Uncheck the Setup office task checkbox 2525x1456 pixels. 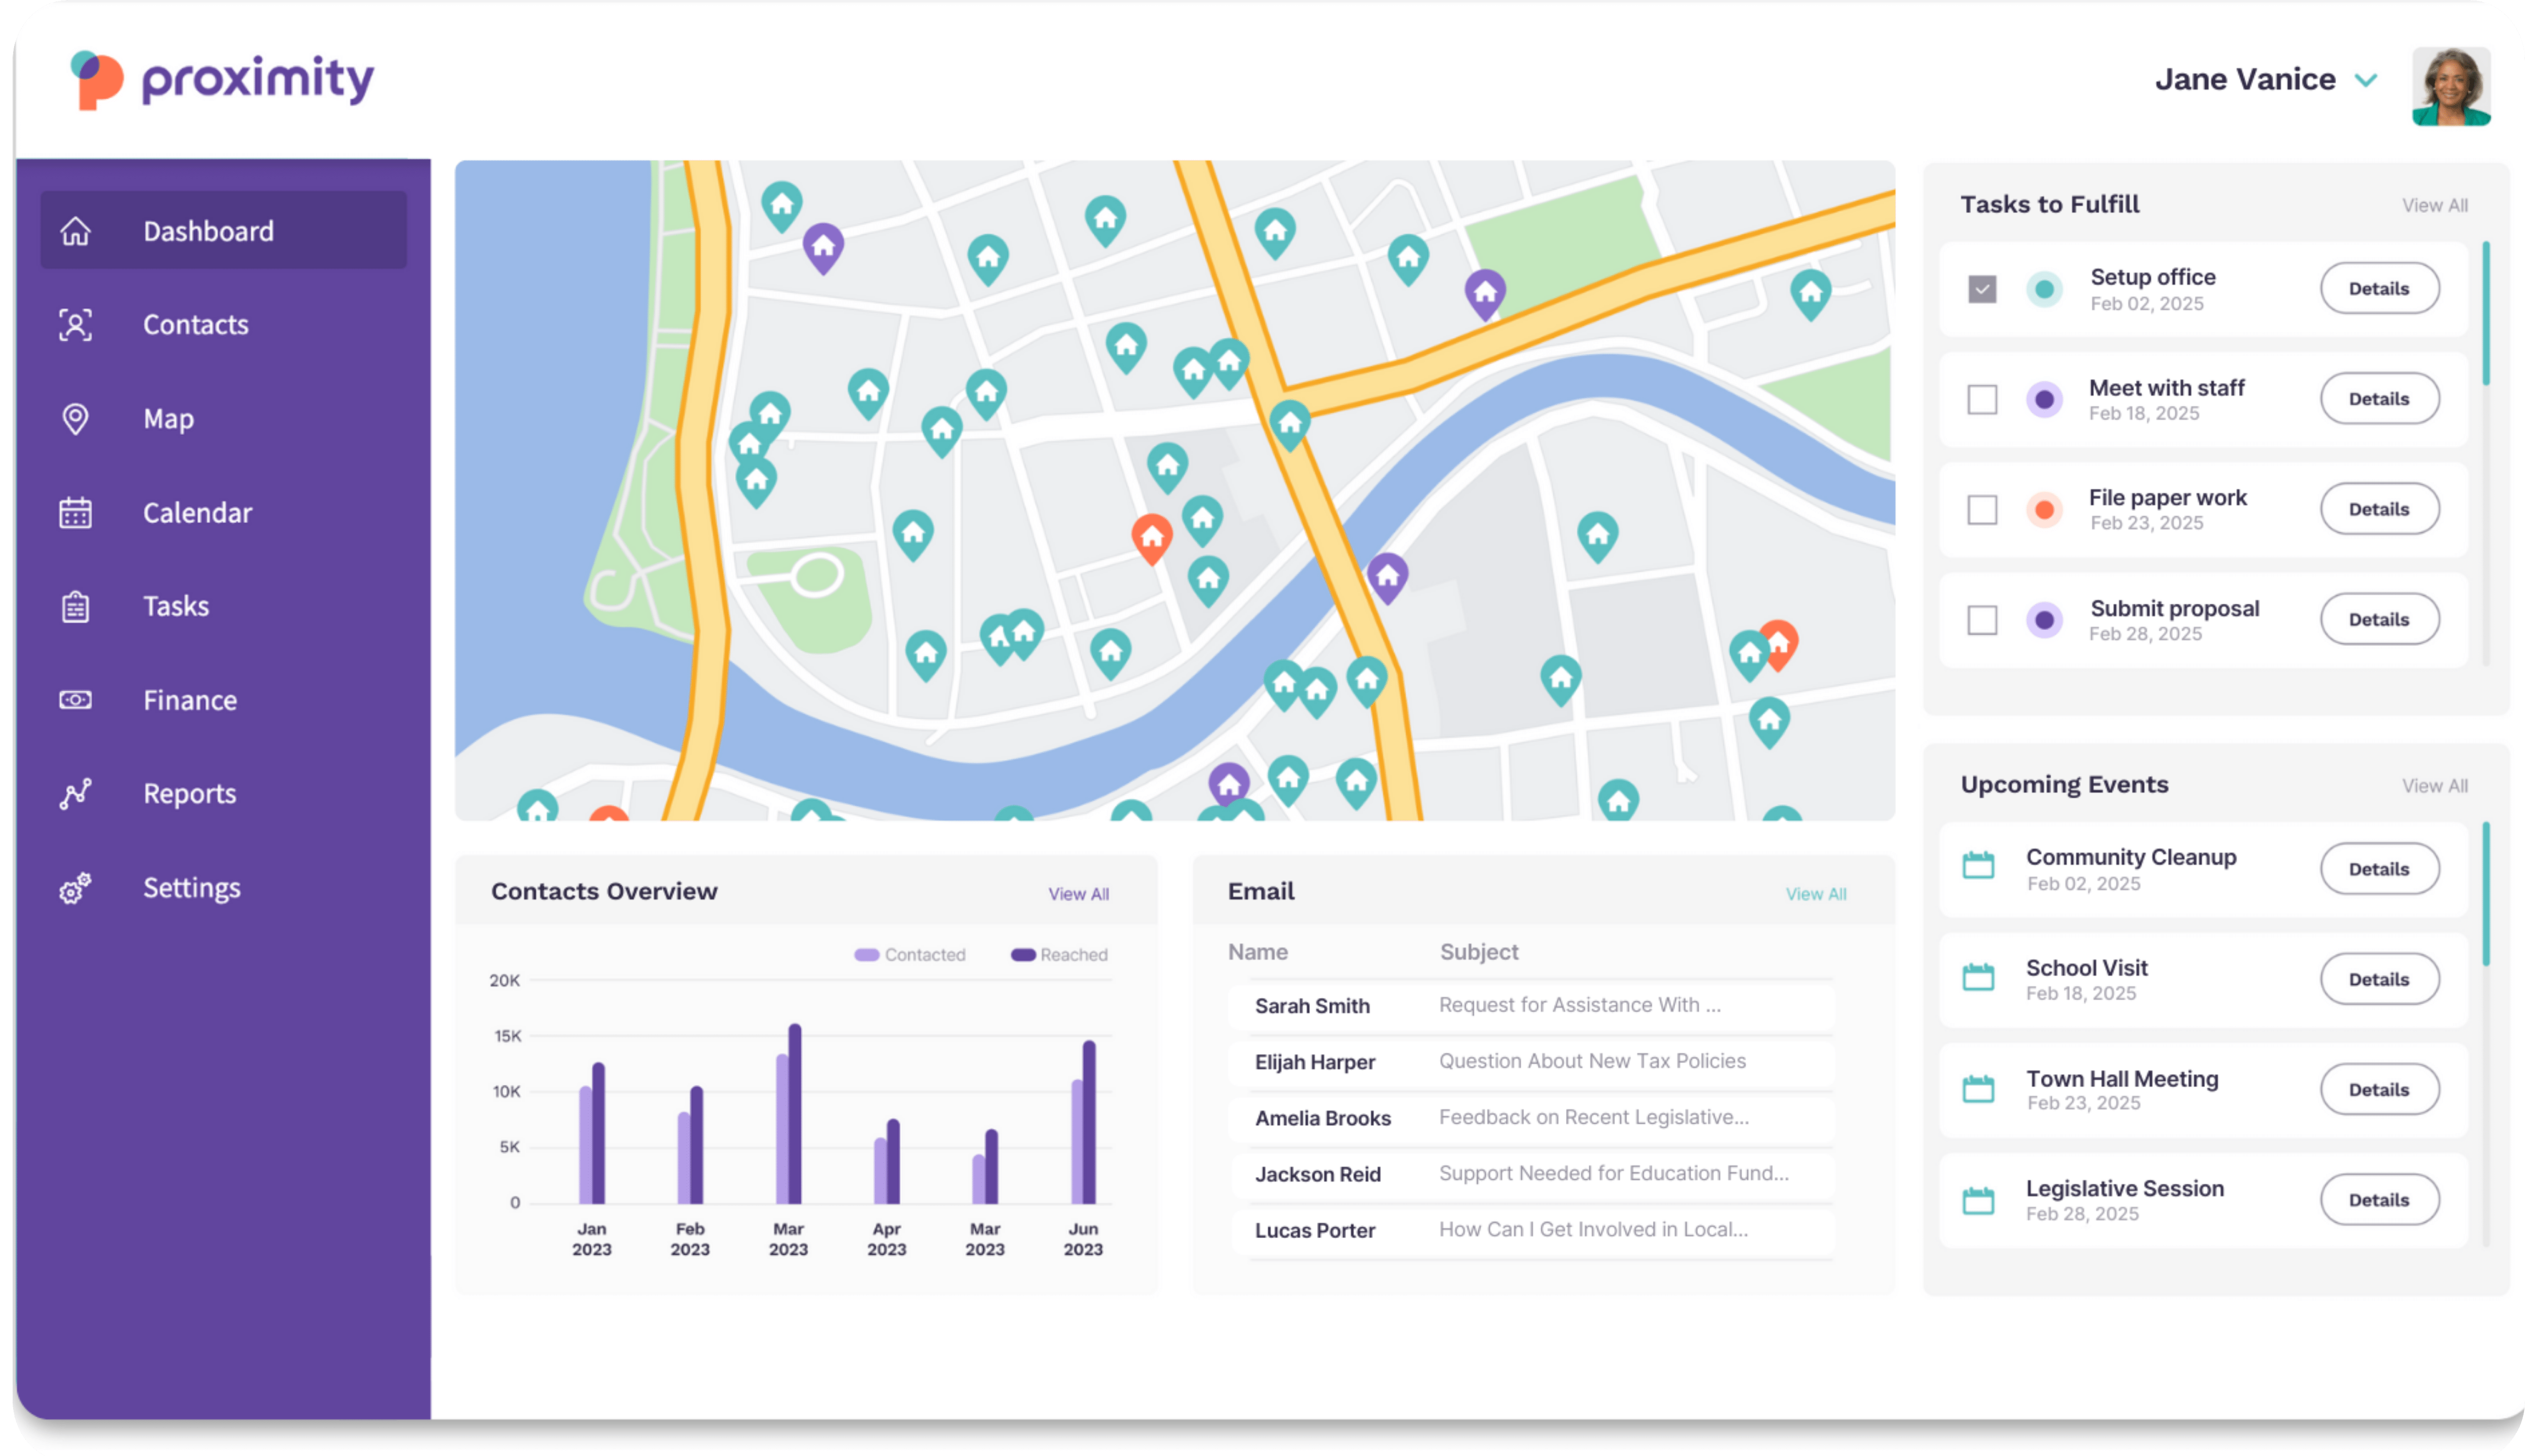(x=1982, y=289)
